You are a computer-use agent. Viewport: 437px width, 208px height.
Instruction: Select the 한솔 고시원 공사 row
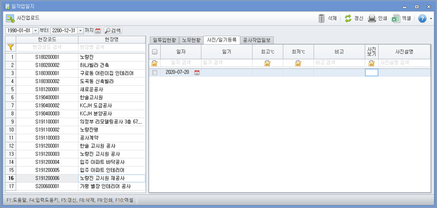(x=75, y=146)
